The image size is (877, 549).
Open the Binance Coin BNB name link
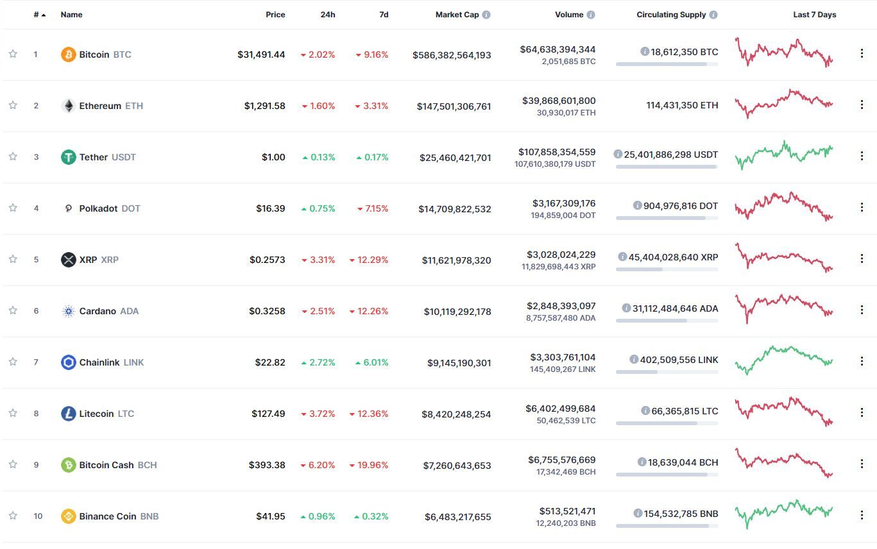[x=119, y=516]
